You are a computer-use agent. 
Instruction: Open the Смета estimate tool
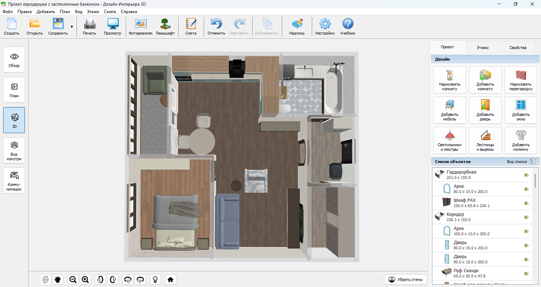(x=191, y=27)
